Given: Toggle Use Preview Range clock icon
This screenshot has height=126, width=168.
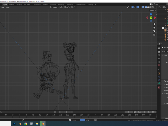Looking at the screenshot, I should (x=135, y=112).
